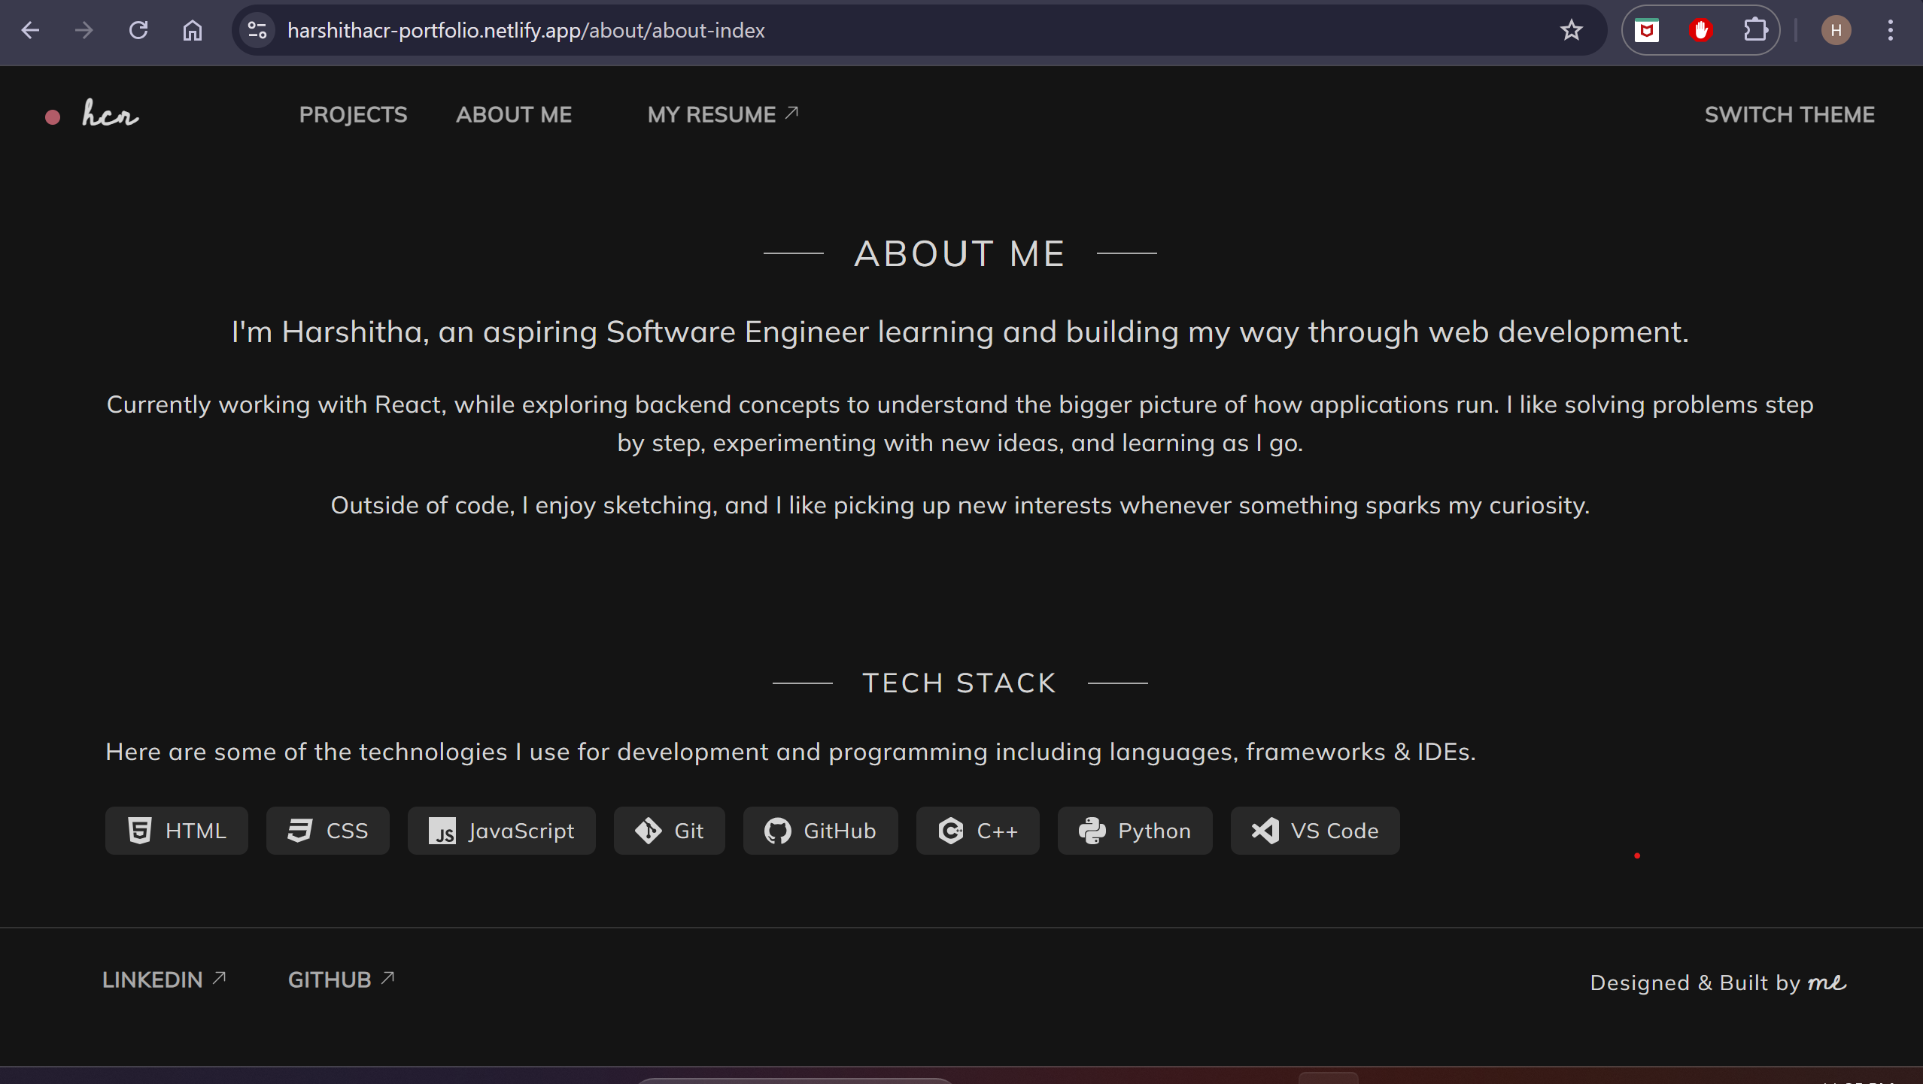Toggle the site theme with Switch Theme
This screenshot has width=1923, height=1084.
[1789, 115]
